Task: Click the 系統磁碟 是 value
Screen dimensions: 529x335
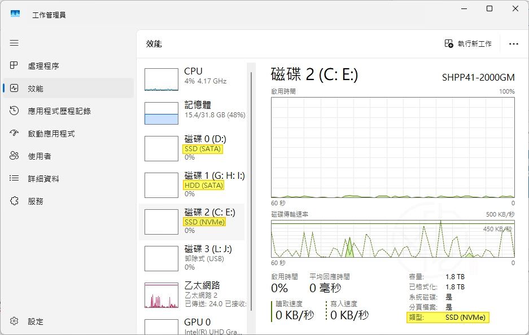Action: (449, 297)
